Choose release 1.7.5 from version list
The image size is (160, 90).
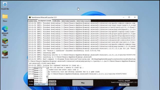(x=40, y=70)
